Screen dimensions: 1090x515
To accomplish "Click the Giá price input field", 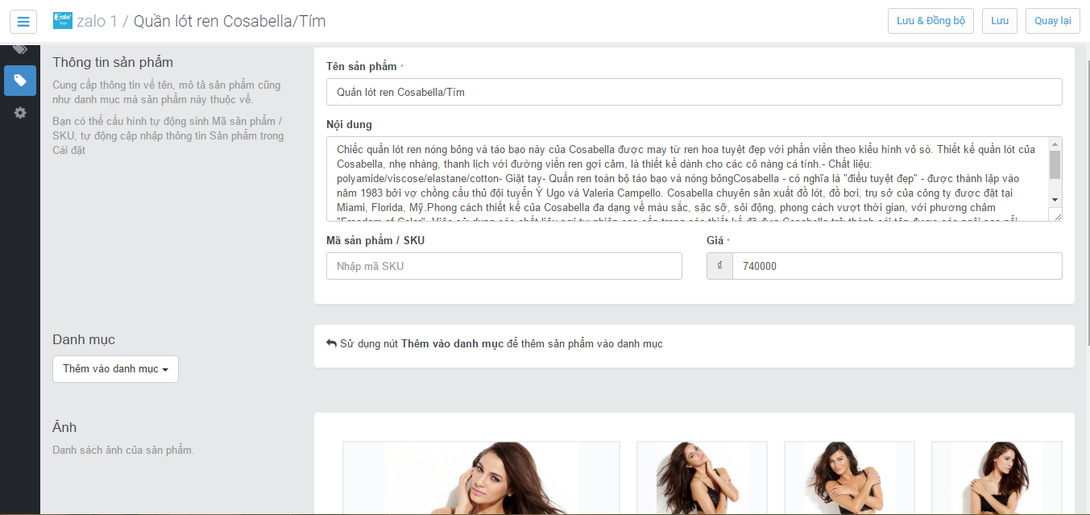I will 897,266.
